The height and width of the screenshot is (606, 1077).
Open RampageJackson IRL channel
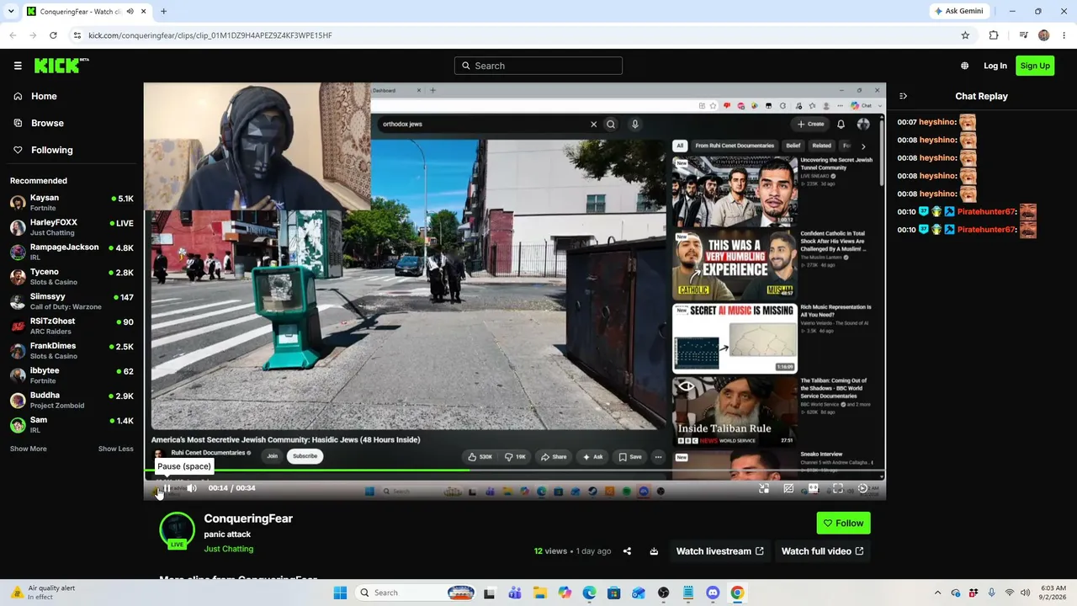tap(72, 252)
